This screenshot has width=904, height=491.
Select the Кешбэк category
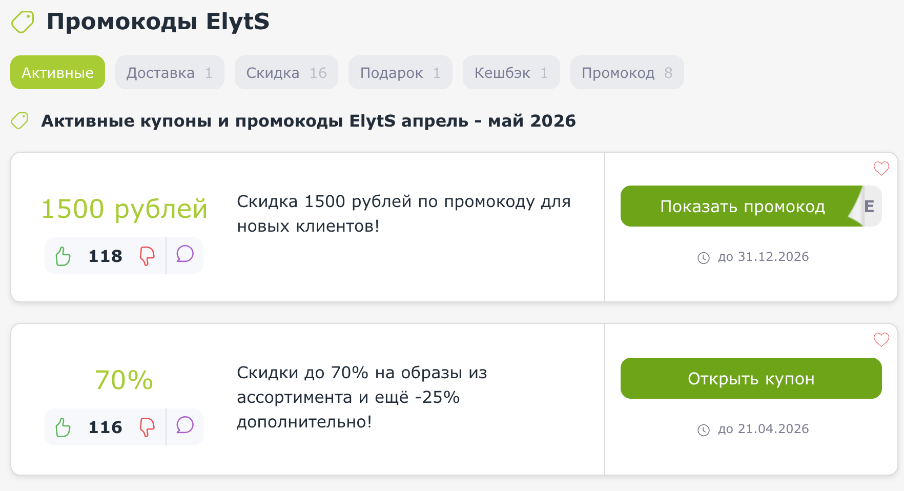(511, 72)
